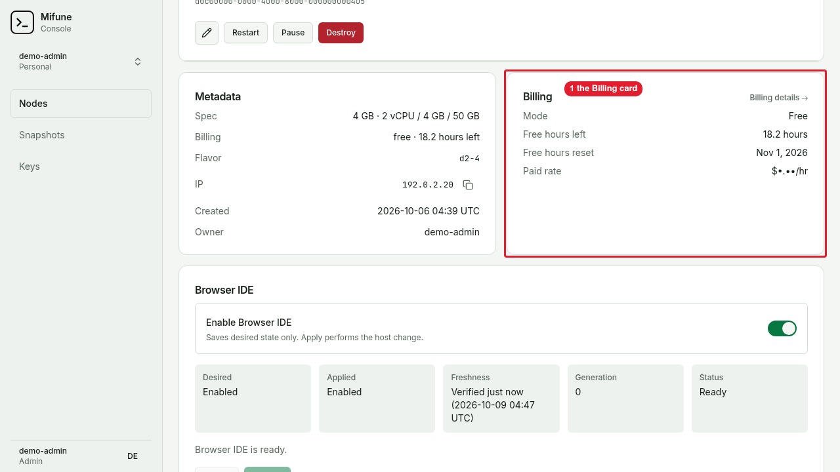Screen dimensions: 840x472
Task: Click the Metadata card heading
Action: [218, 96]
